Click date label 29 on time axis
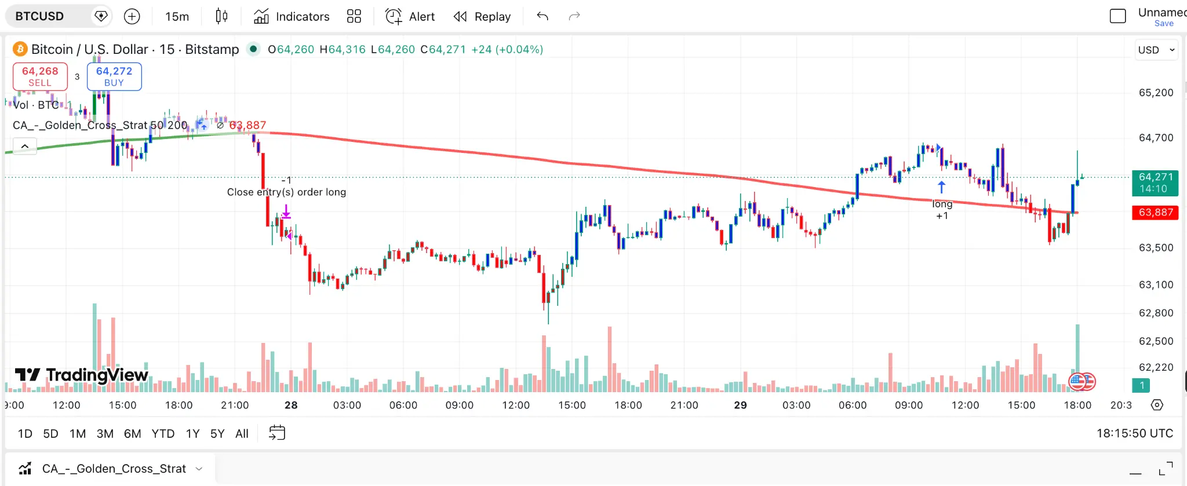The width and height of the screenshot is (1187, 486). click(x=740, y=405)
